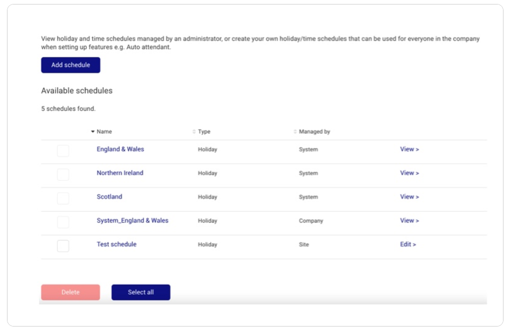Click the disabled Delete button
The image size is (511, 334).
point(70,292)
